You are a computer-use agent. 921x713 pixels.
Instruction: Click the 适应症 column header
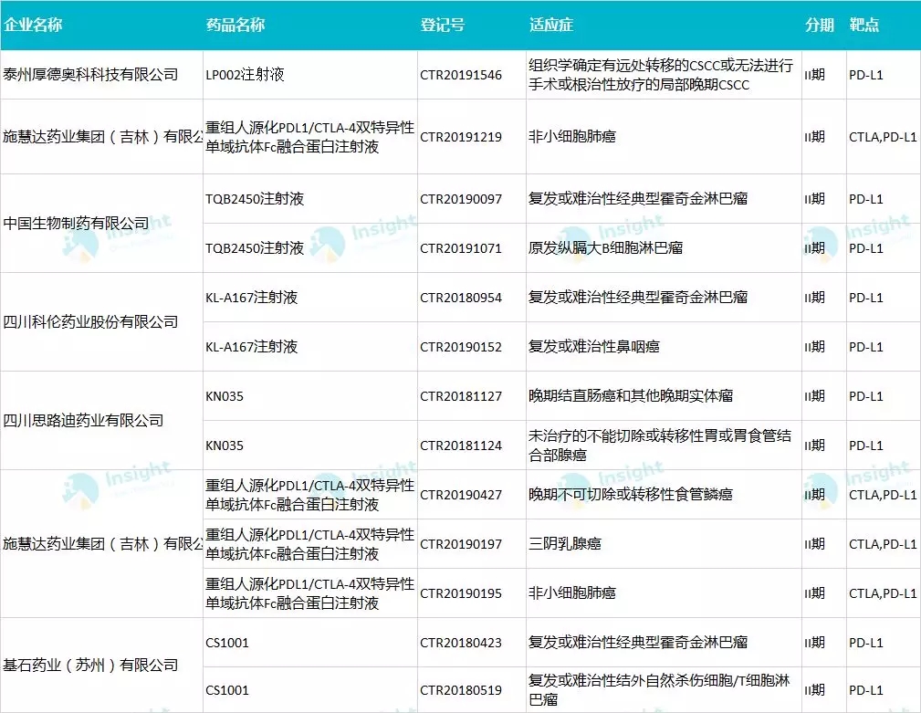(551, 25)
